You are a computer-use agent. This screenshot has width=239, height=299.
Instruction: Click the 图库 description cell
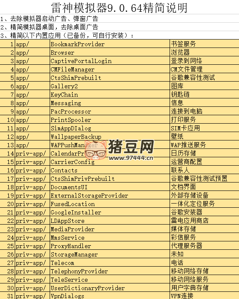click(204, 86)
